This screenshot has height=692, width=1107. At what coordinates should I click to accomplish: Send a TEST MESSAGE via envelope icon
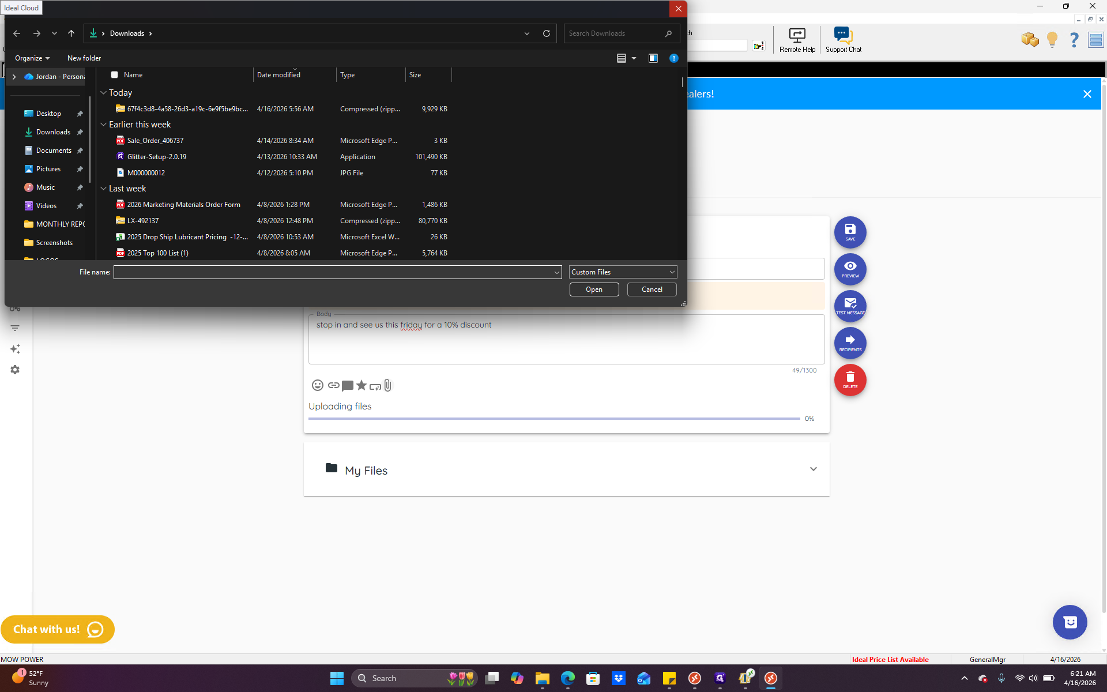pos(850,306)
